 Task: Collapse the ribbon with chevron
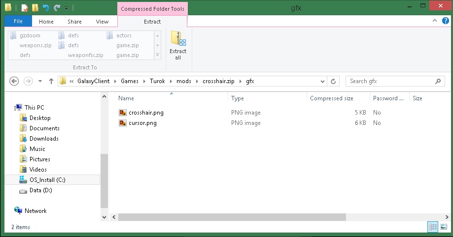point(435,21)
